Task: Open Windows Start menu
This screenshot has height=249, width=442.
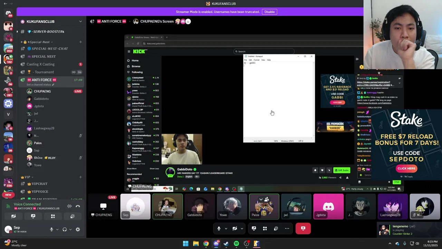Action: pos(186,243)
